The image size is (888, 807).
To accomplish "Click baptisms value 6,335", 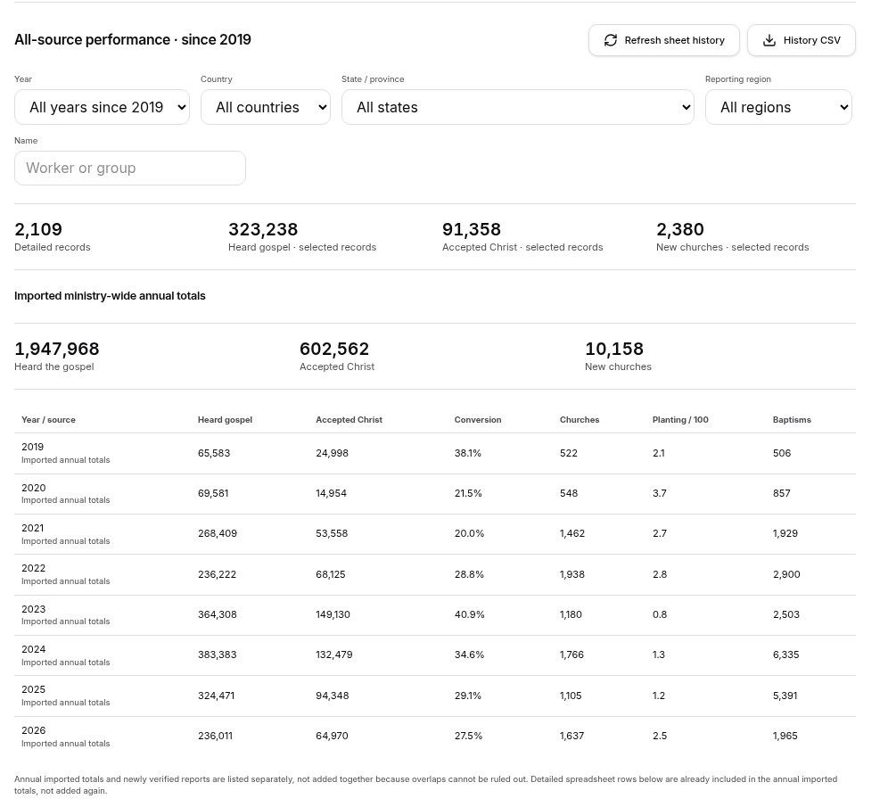I will 786,655.
